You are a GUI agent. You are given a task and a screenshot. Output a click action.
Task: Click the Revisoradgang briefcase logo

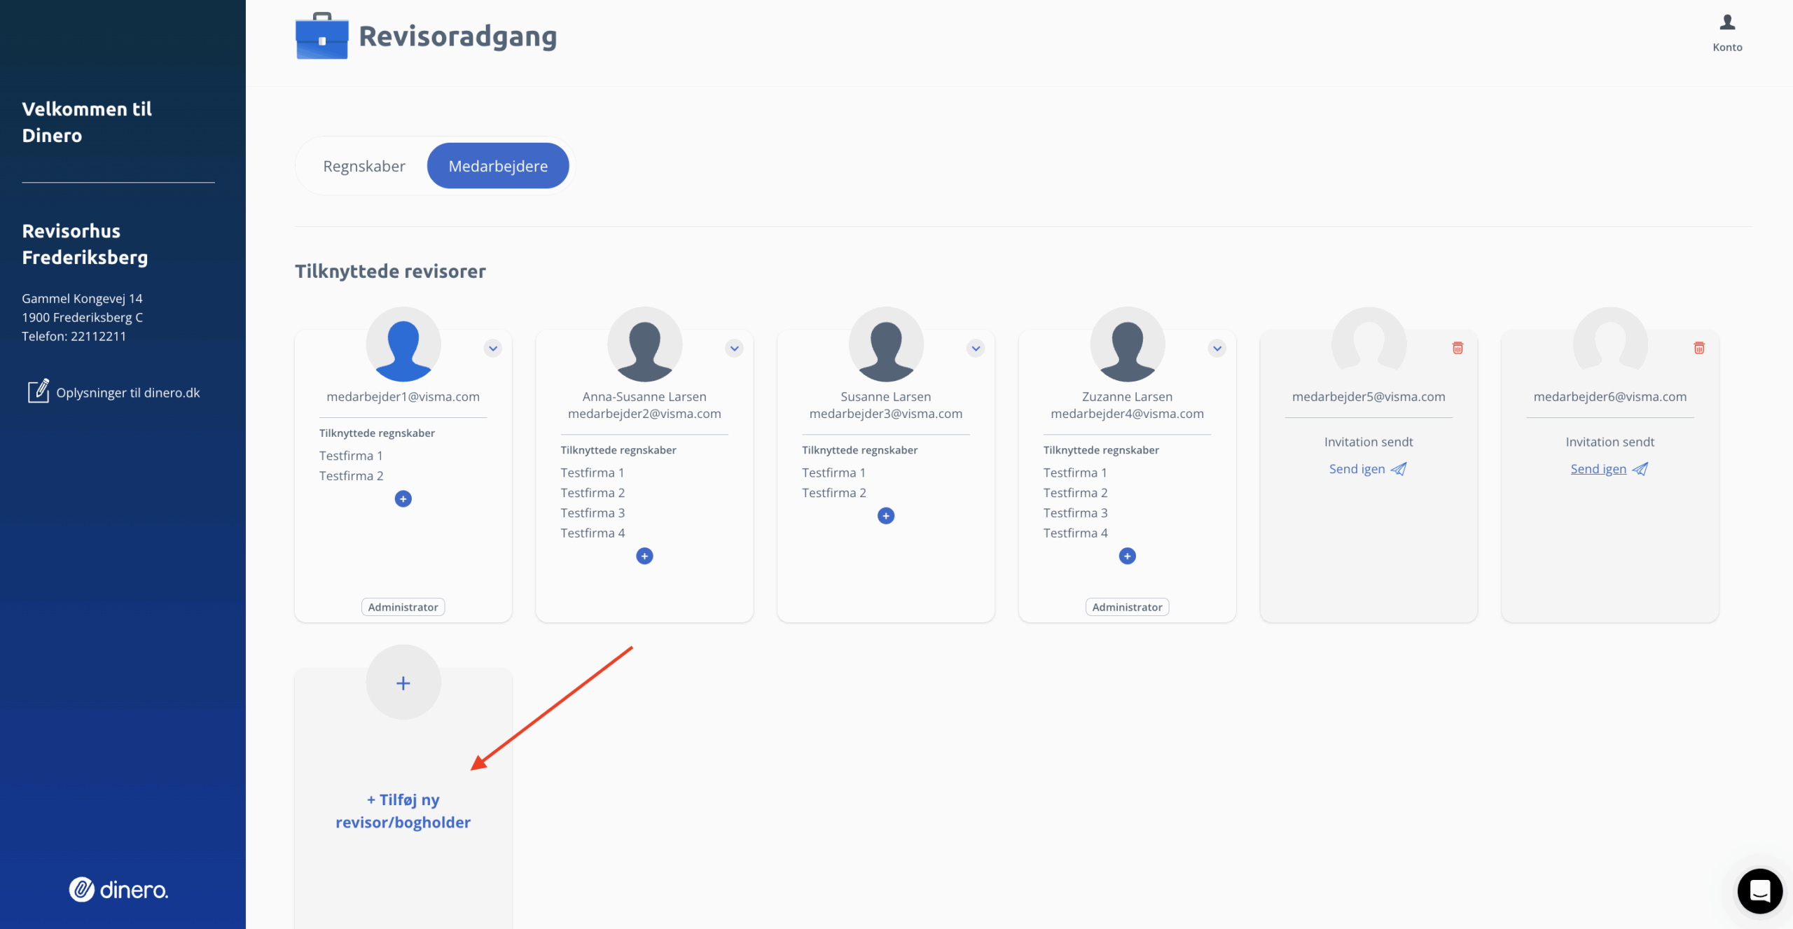point(321,36)
